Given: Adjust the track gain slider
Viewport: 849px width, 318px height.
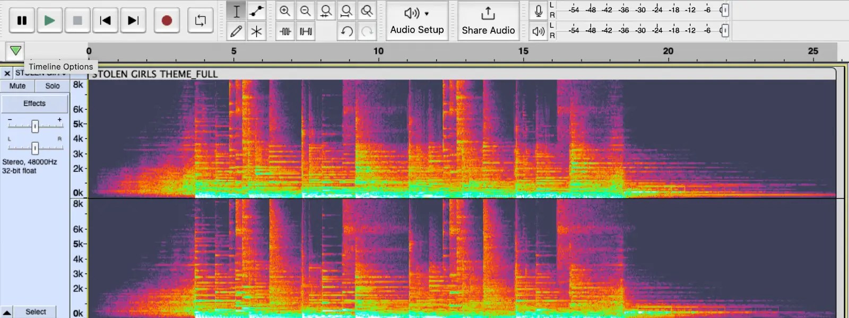Looking at the screenshot, I should tap(35, 126).
